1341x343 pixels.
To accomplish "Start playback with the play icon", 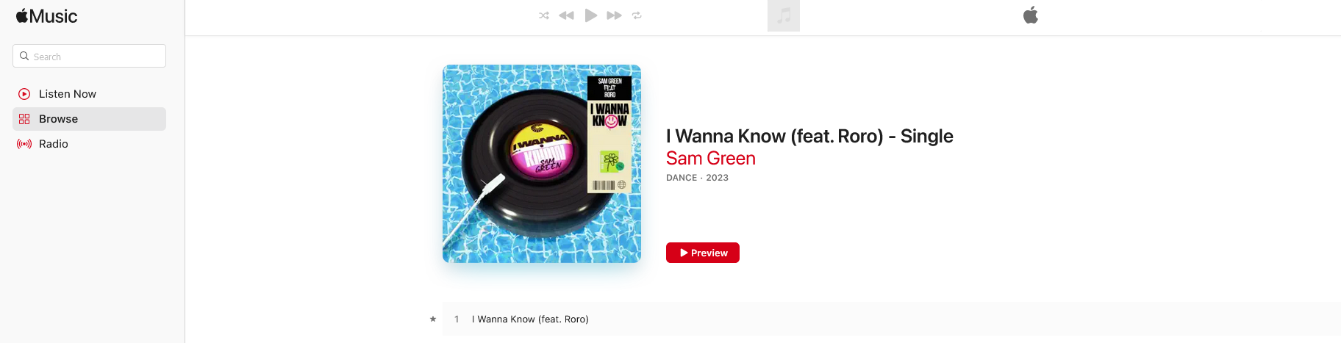I will tap(590, 15).
